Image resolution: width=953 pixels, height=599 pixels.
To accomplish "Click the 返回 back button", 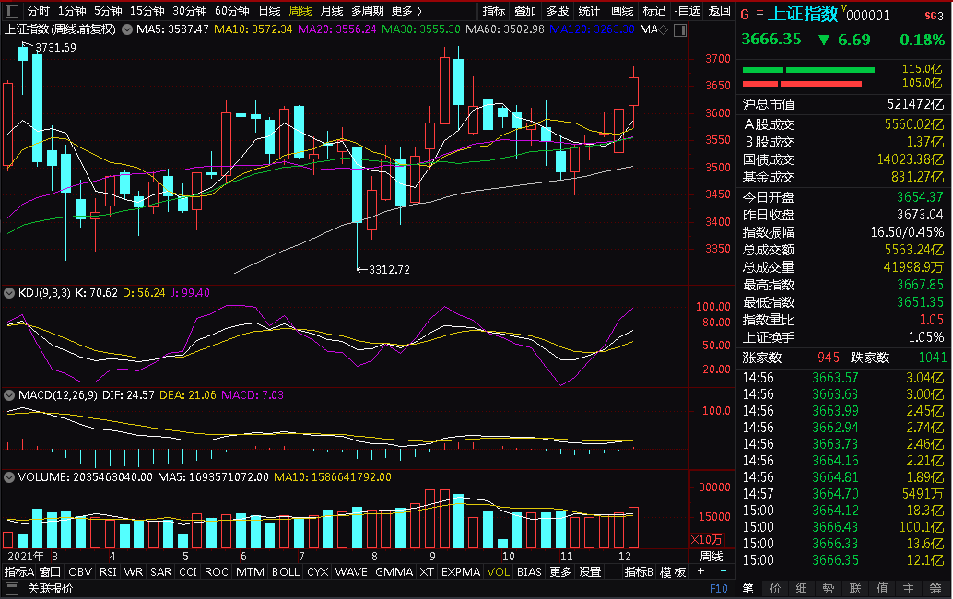I will [720, 11].
